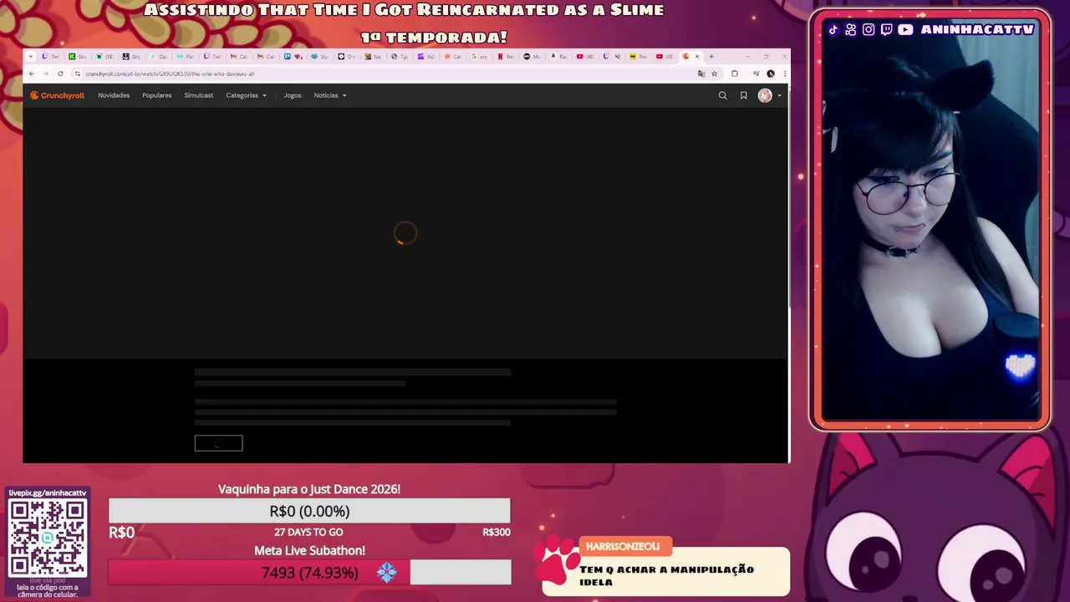Open Crunchyroll search magnifier icon
The width and height of the screenshot is (1070, 602).
[723, 95]
